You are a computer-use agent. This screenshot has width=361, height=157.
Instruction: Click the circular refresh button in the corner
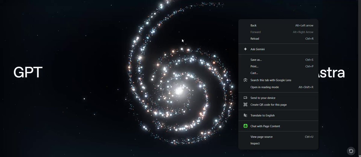(x=351, y=151)
